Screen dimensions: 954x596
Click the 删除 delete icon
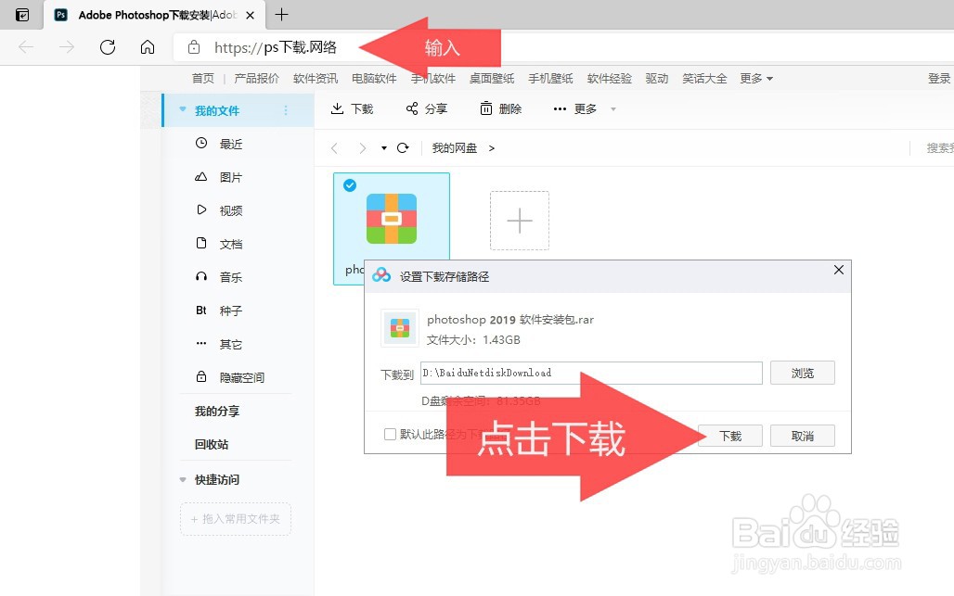pyautogui.click(x=486, y=108)
